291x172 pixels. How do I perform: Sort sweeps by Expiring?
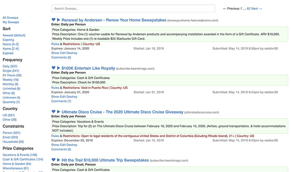[x=8, y=40]
